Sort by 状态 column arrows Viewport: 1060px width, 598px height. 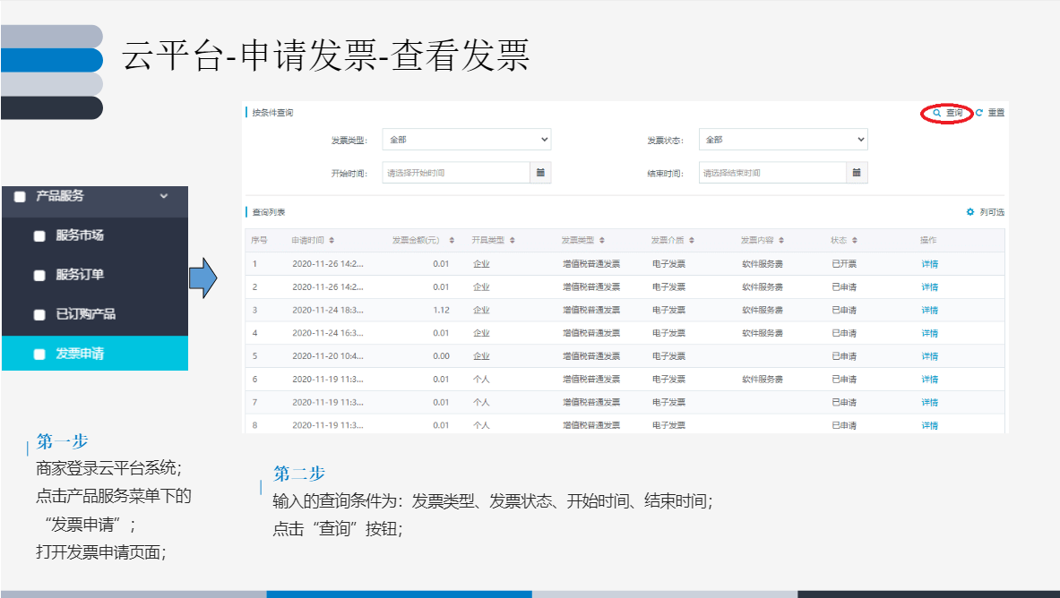(x=855, y=241)
